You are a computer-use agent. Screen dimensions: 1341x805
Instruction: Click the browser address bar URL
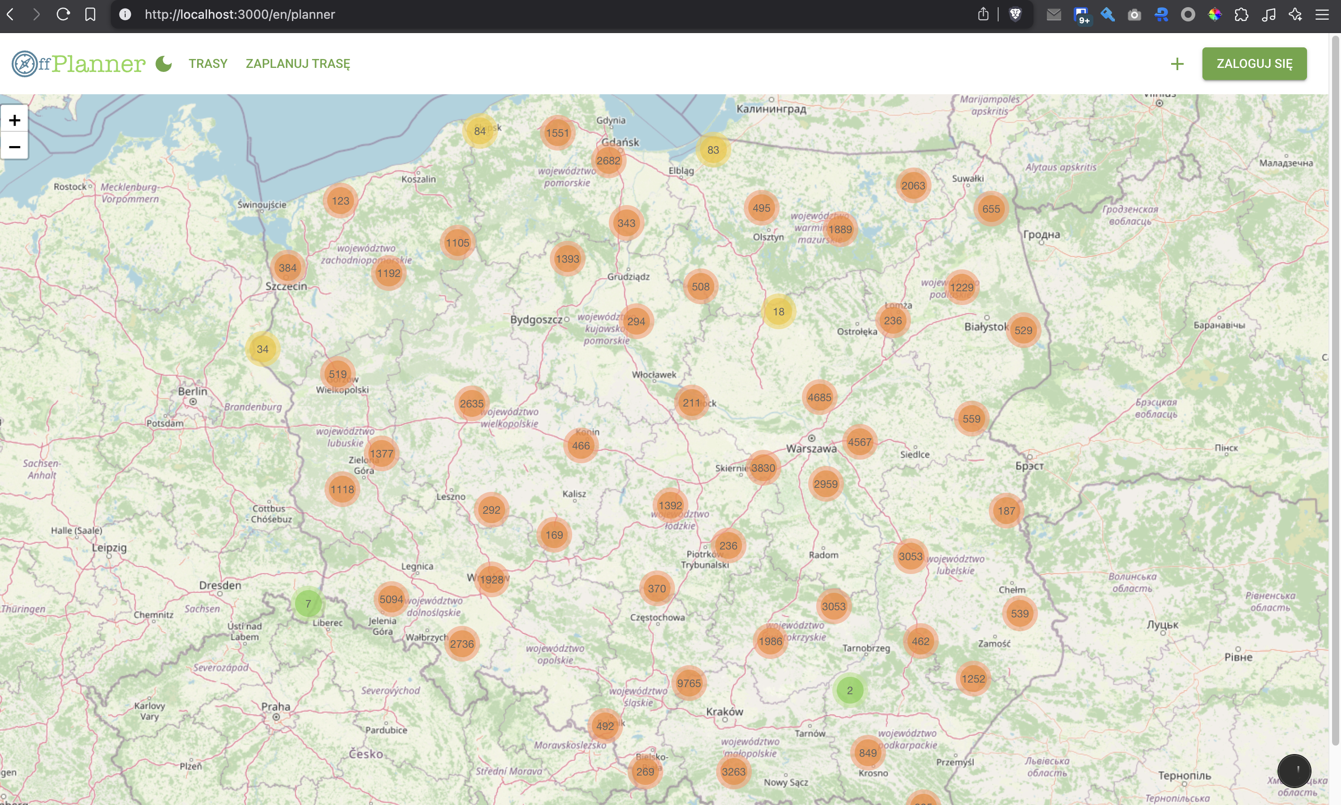tap(239, 14)
